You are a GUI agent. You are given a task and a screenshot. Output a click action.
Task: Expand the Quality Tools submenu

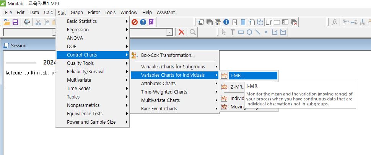(x=93, y=63)
